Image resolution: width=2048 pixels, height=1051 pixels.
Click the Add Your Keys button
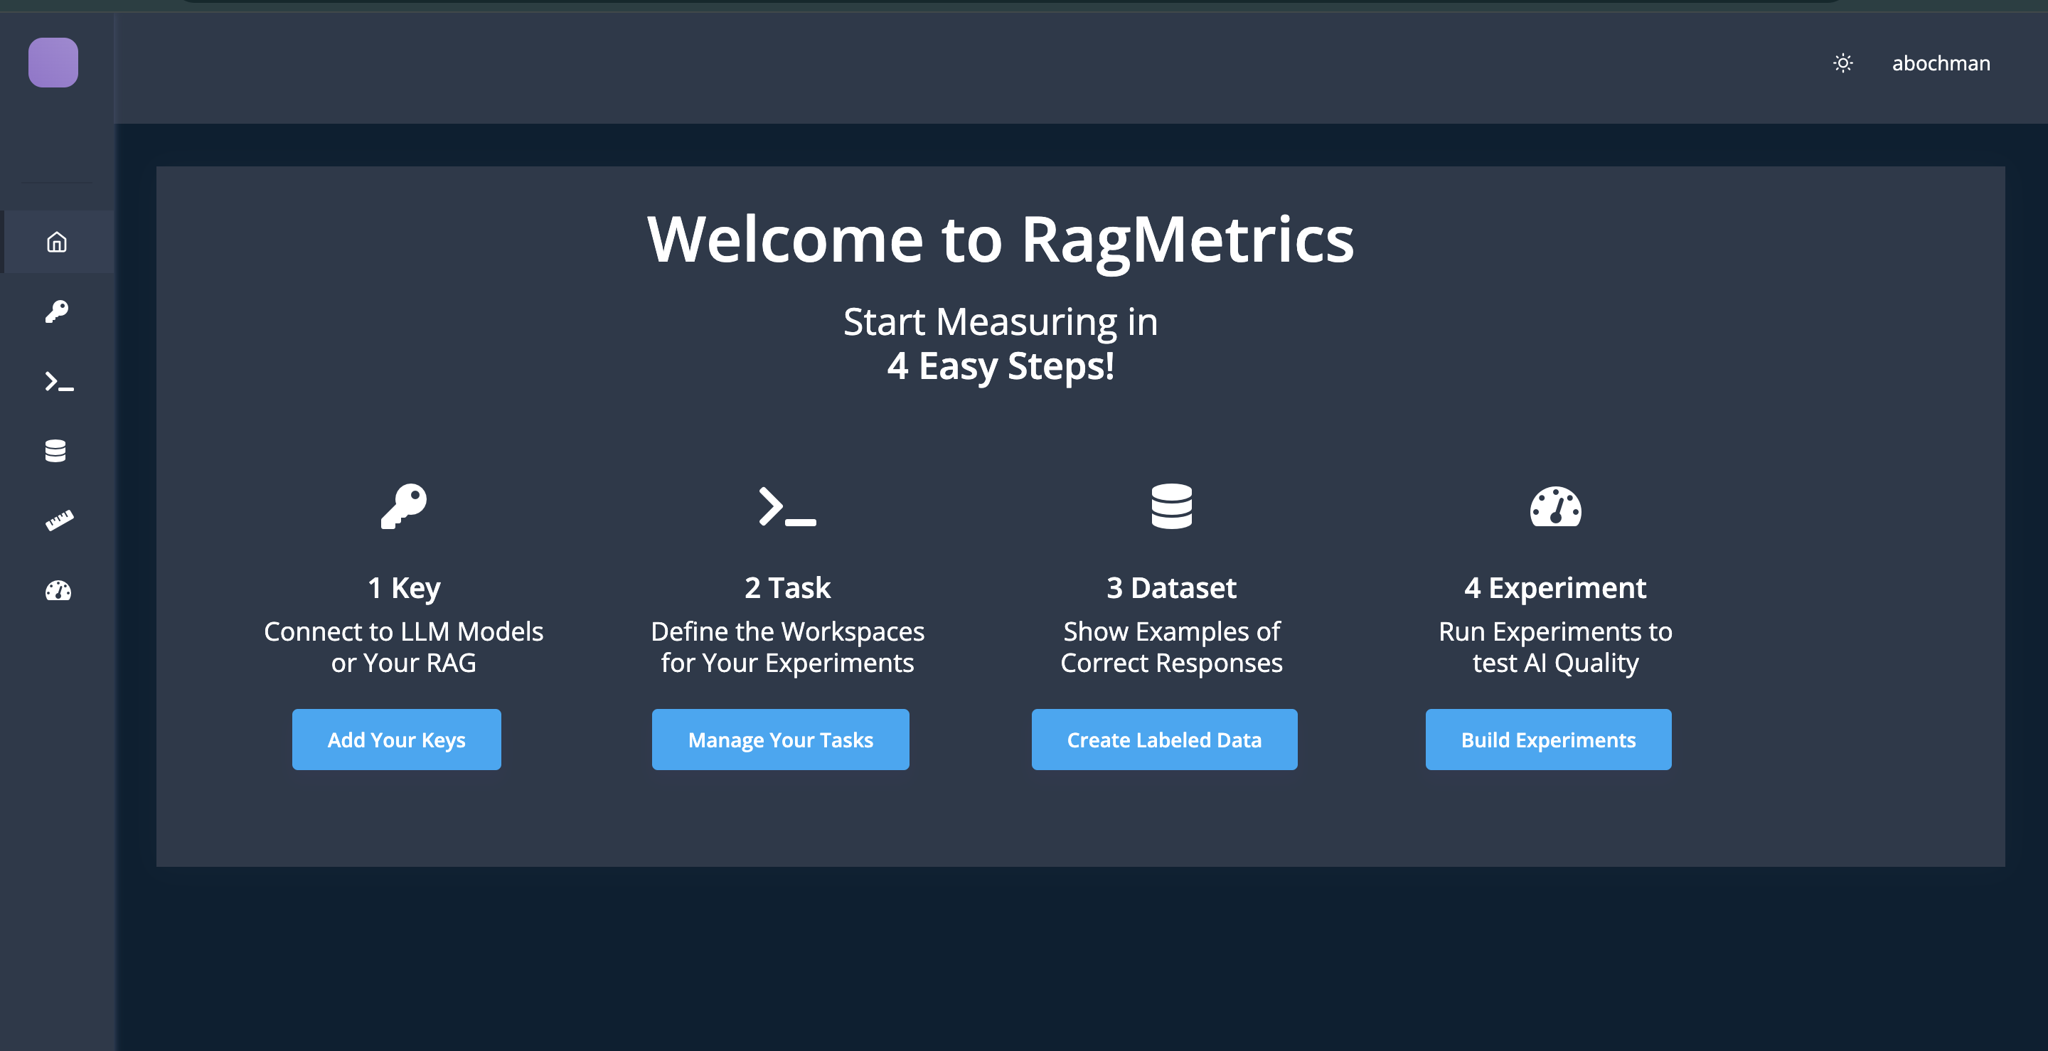click(397, 740)
